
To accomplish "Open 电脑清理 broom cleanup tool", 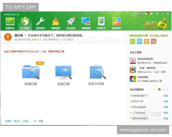I will coord(56,23).
